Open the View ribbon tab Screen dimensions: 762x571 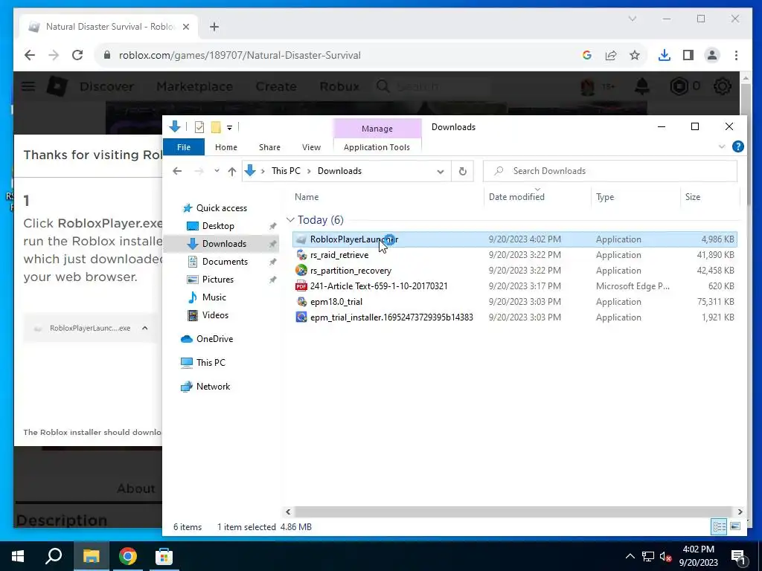point(311,147)
